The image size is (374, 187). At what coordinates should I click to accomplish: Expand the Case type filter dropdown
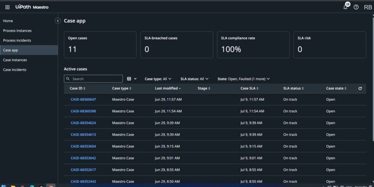(158, 79)
